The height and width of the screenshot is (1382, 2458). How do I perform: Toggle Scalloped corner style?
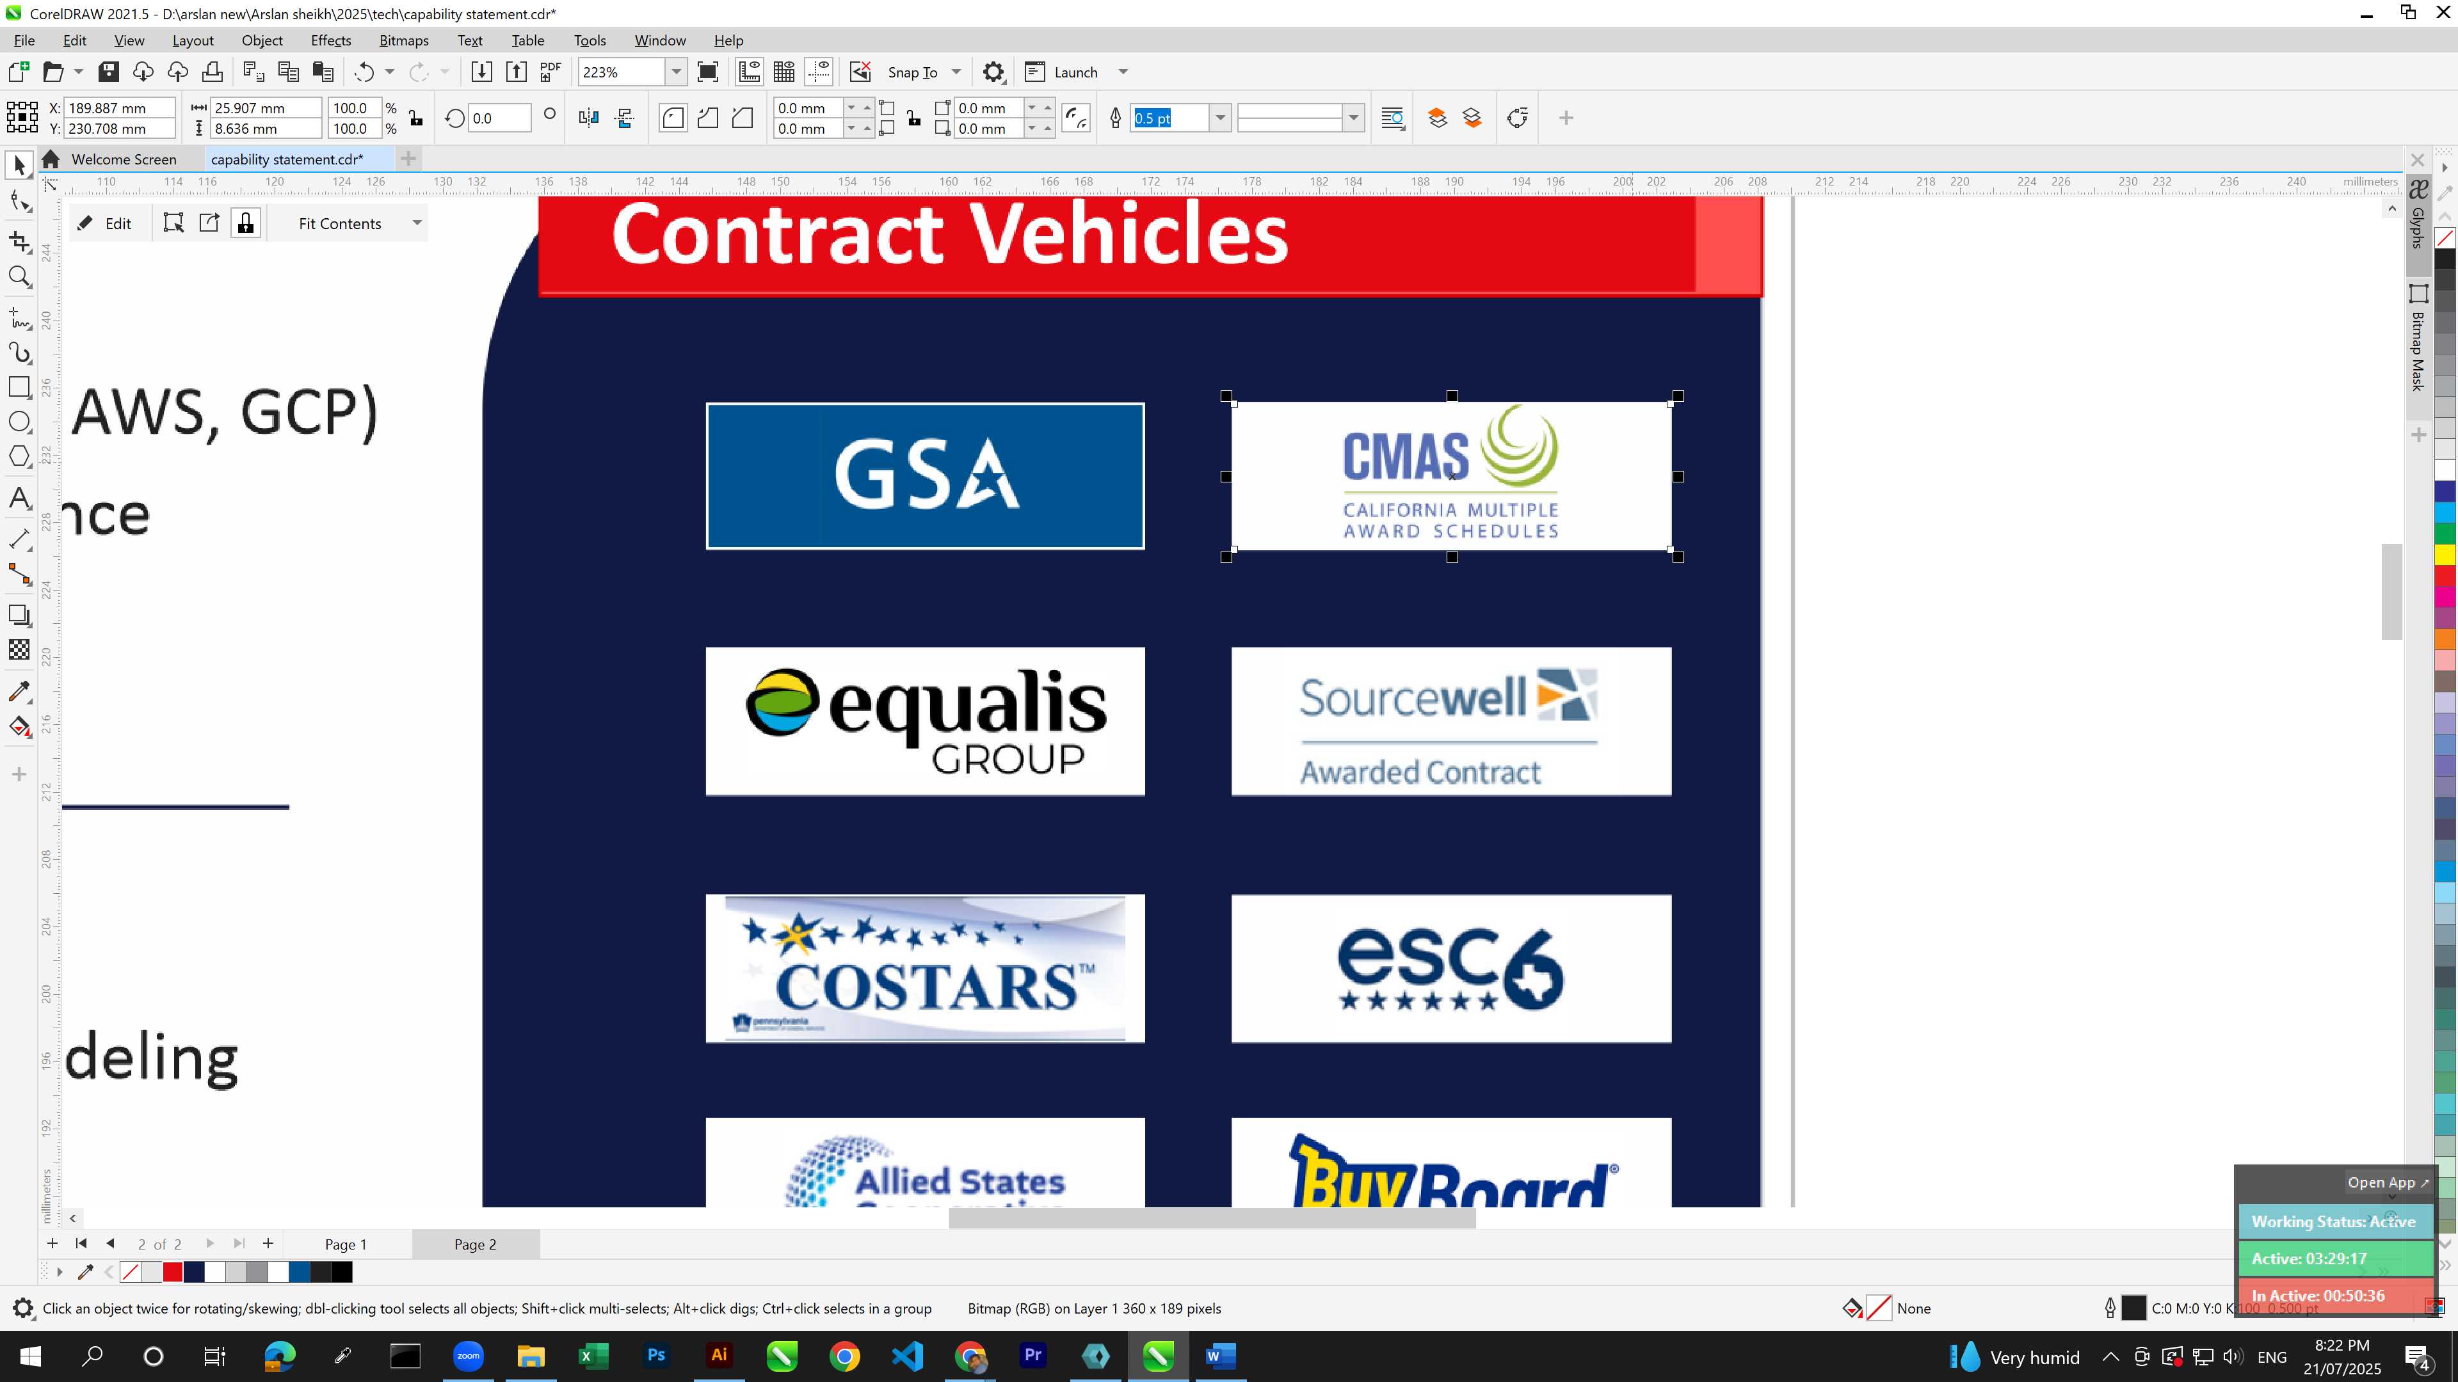pos(708,118)
